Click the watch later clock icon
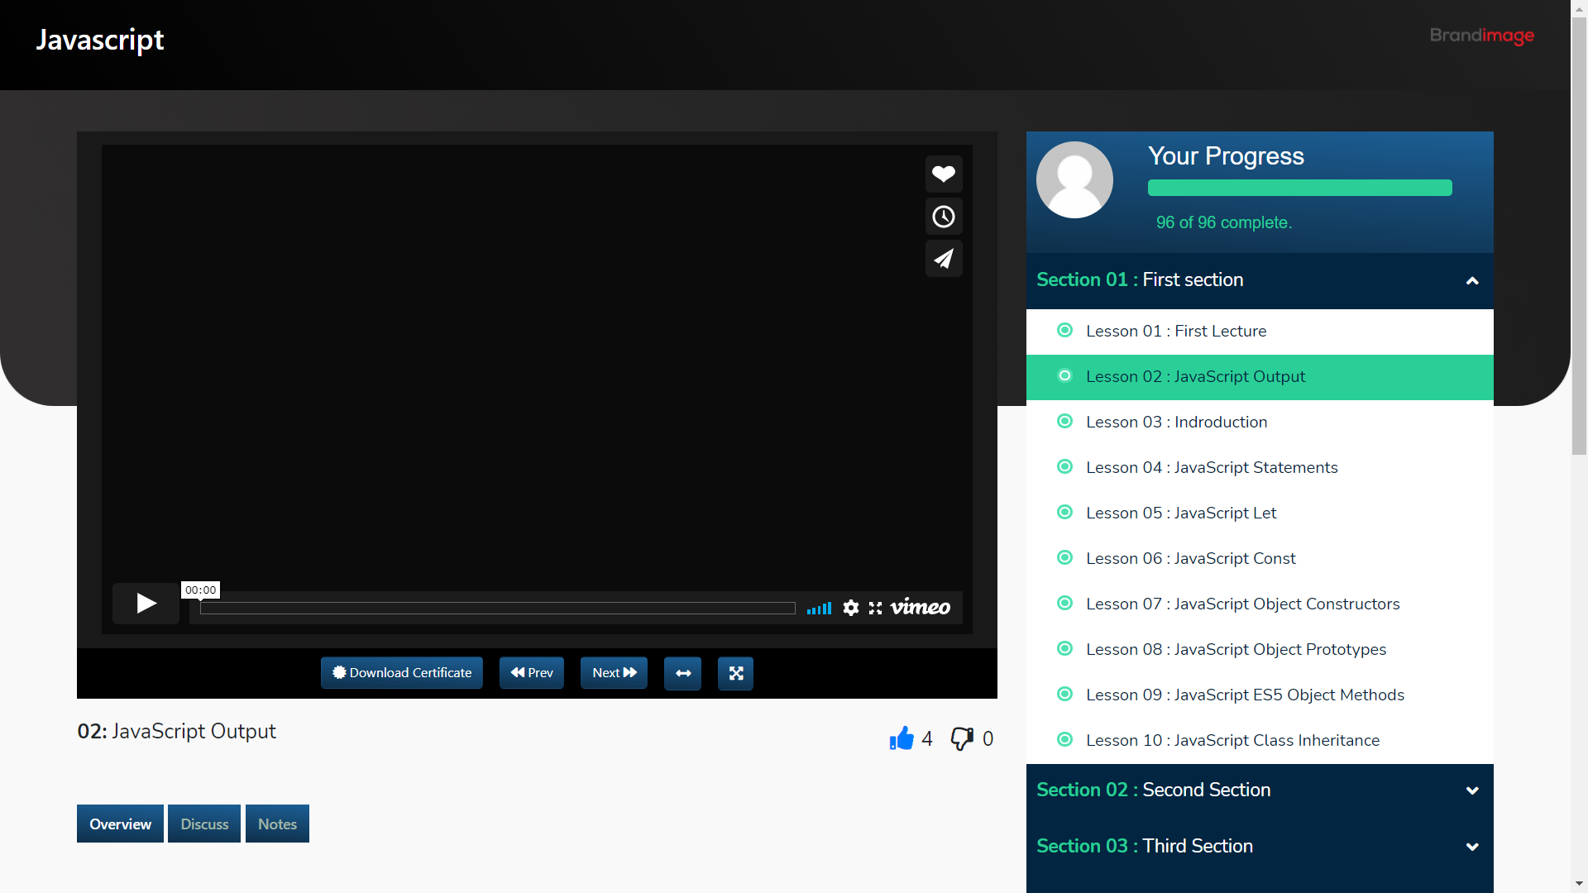Viewport: 1588px width, 893px height. point(944,217)
